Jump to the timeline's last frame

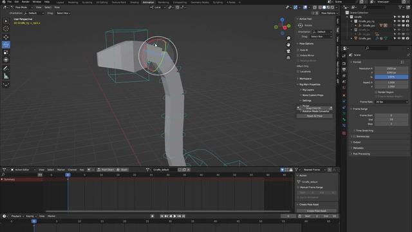(x=183, y=216)
